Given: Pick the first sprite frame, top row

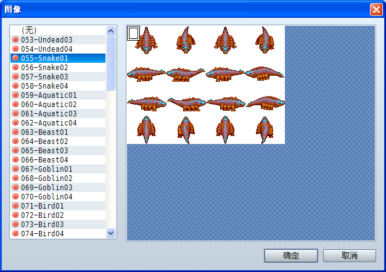Looking at the screenshot, I should (x=147, y=41).
